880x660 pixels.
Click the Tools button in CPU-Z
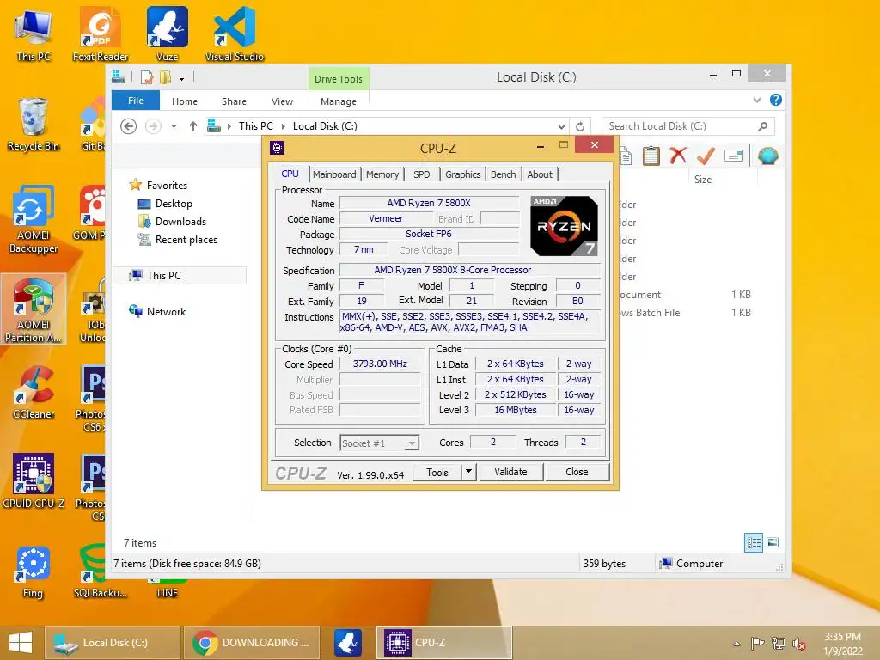pyautogui.click(x=437, y=472)
